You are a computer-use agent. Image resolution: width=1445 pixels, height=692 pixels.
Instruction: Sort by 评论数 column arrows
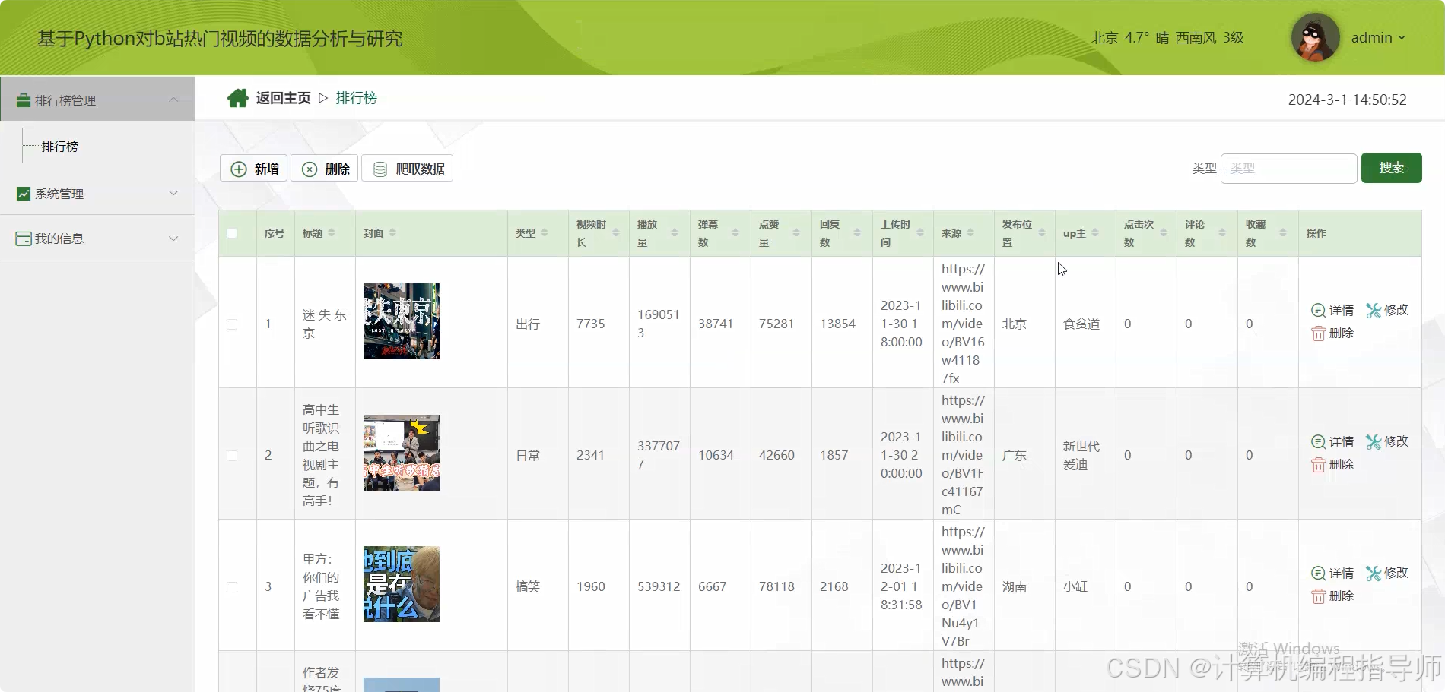point(1222,232)
